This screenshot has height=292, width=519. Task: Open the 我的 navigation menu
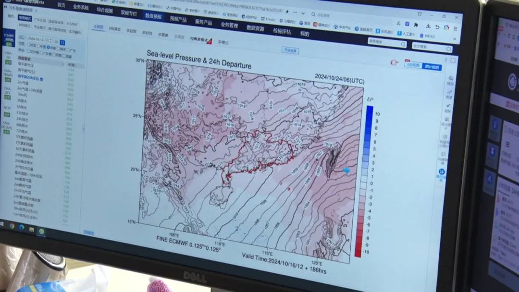[x=305, y=34]
